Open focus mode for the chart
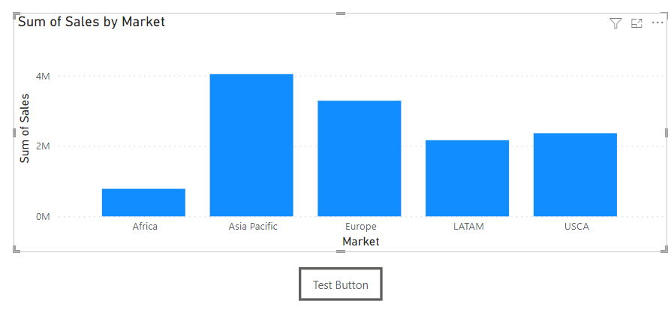This screenshot has width=668, height=322. coord(636,23)
